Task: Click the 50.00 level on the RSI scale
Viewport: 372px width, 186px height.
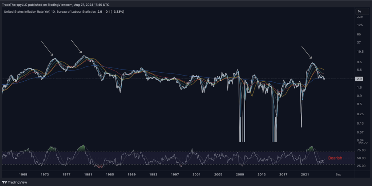Action: point(361,158)
